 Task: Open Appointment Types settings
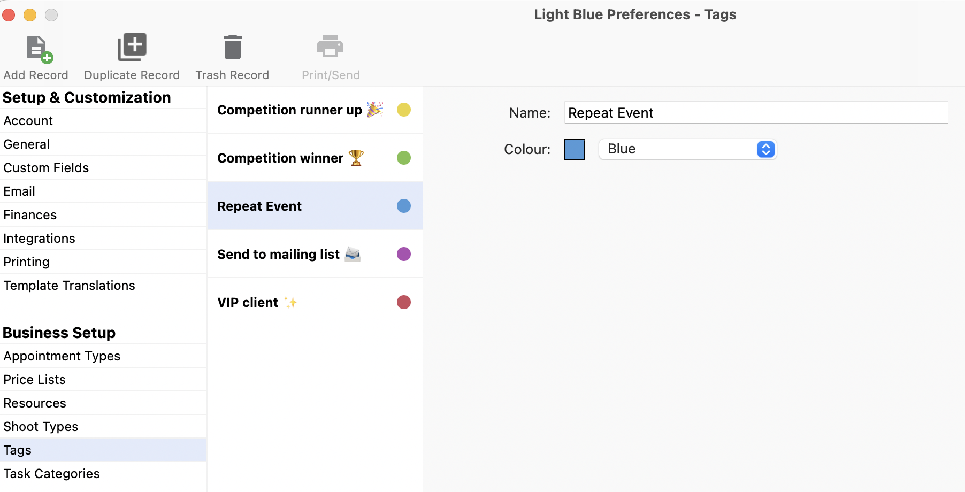pyautogui.click(x=103, y=356)
